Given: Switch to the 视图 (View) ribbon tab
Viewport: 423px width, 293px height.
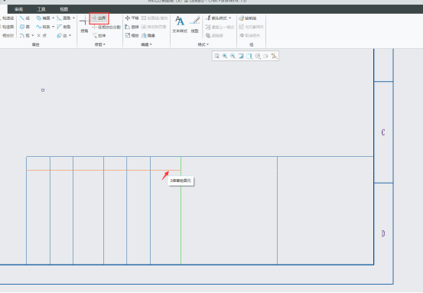Looking at the screenshot, I should pyautogui.click(x=64, y=9).
